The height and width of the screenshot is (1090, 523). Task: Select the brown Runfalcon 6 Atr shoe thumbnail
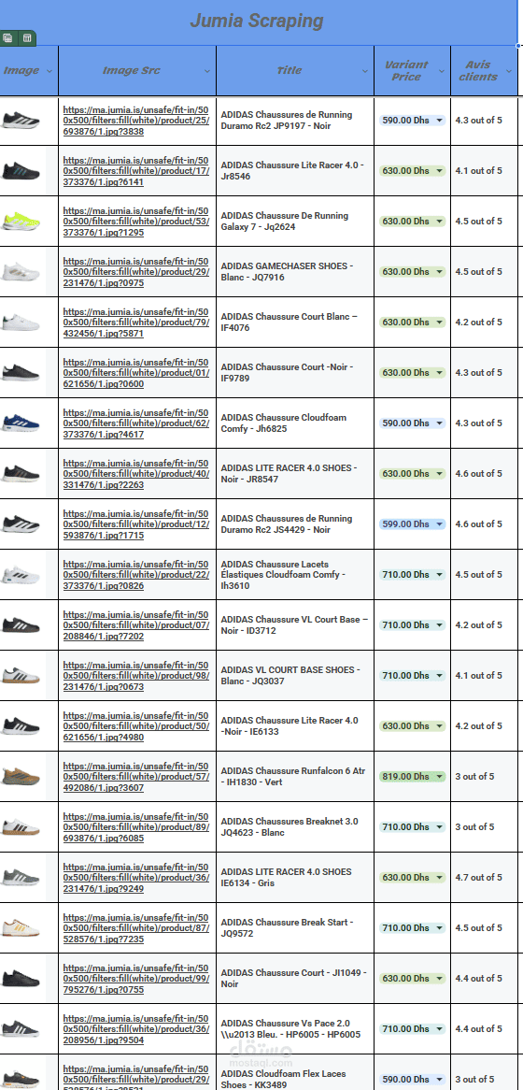(x=21, y=777)
